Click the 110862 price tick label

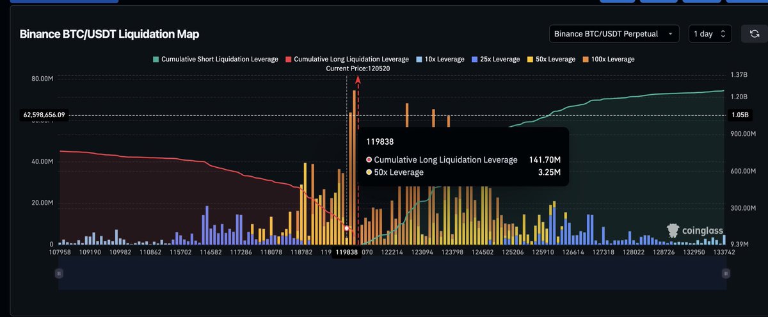(150, 252)
